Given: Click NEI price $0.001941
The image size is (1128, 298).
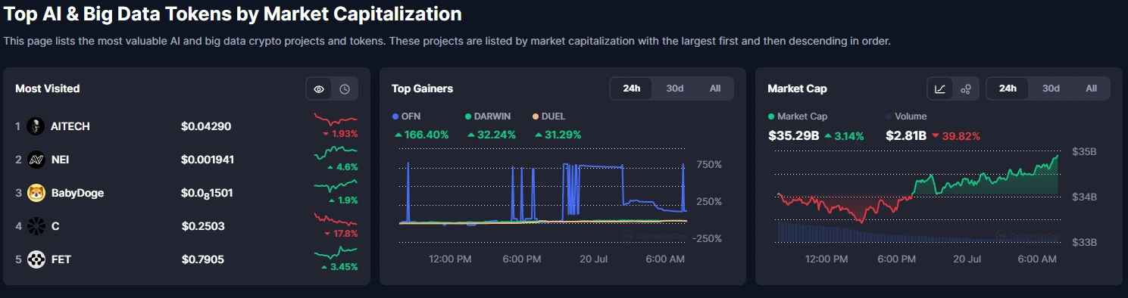Looking at the screenshot, I should point(208,160).
